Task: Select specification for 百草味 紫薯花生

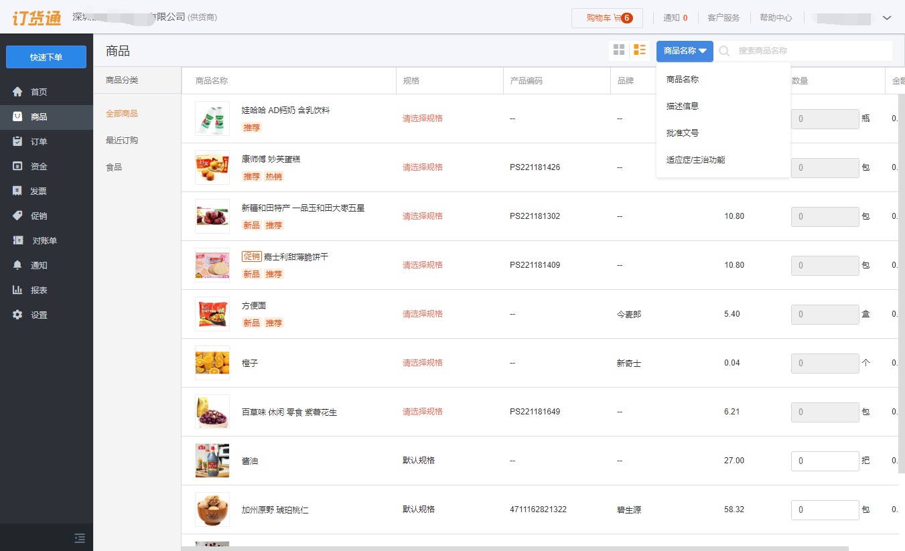Action: click(423, 412)
